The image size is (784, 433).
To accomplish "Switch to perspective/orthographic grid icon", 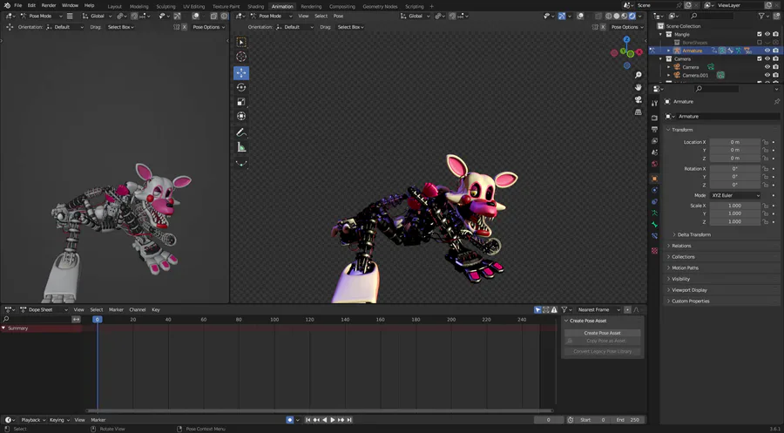I will point(639,112).
